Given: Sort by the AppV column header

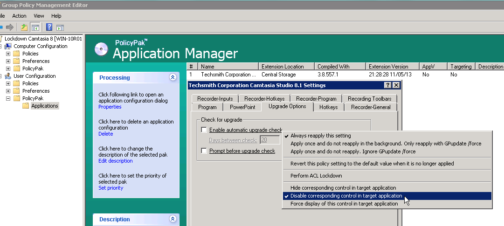Looking at the screenshot, I should 433,67.
